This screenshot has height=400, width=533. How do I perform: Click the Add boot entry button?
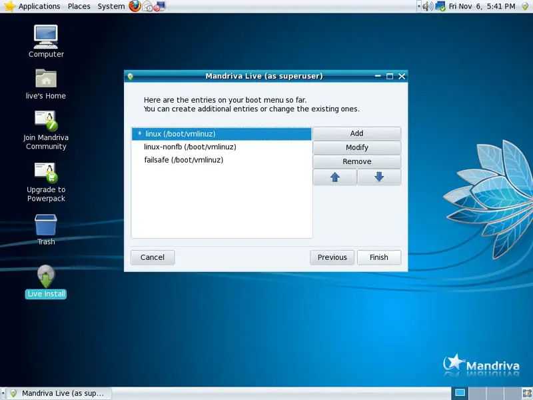357,133
